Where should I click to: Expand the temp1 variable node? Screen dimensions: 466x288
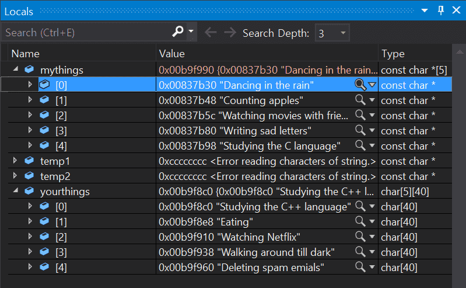(16, 161)
